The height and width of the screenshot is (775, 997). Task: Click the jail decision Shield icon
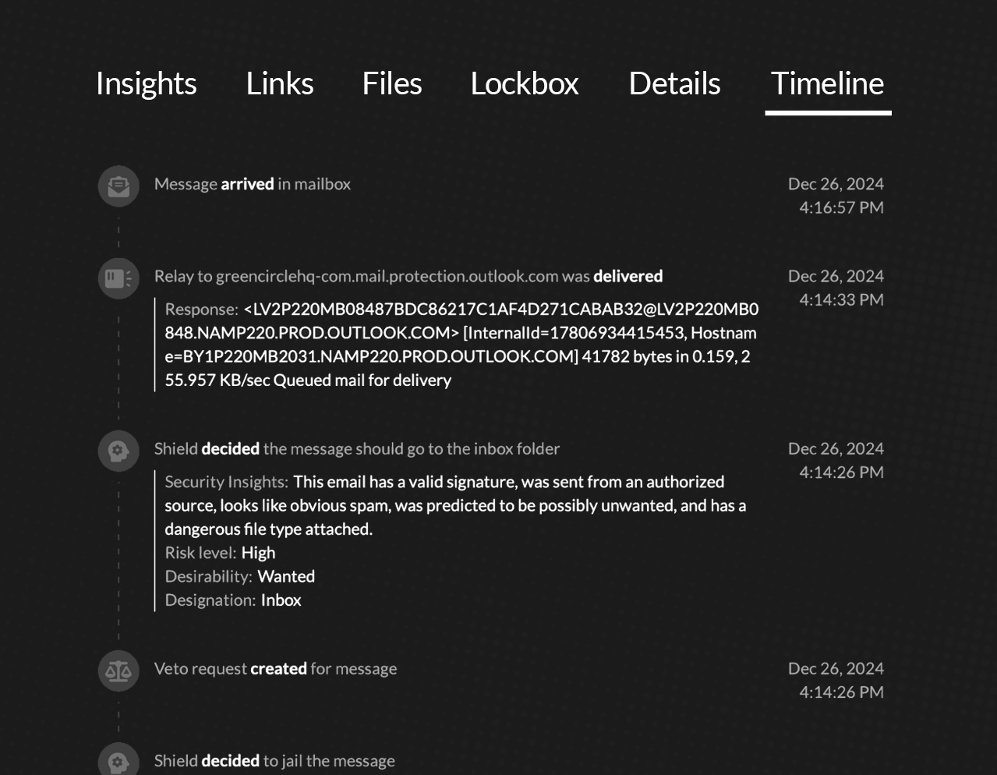click(x=118, y=760)
